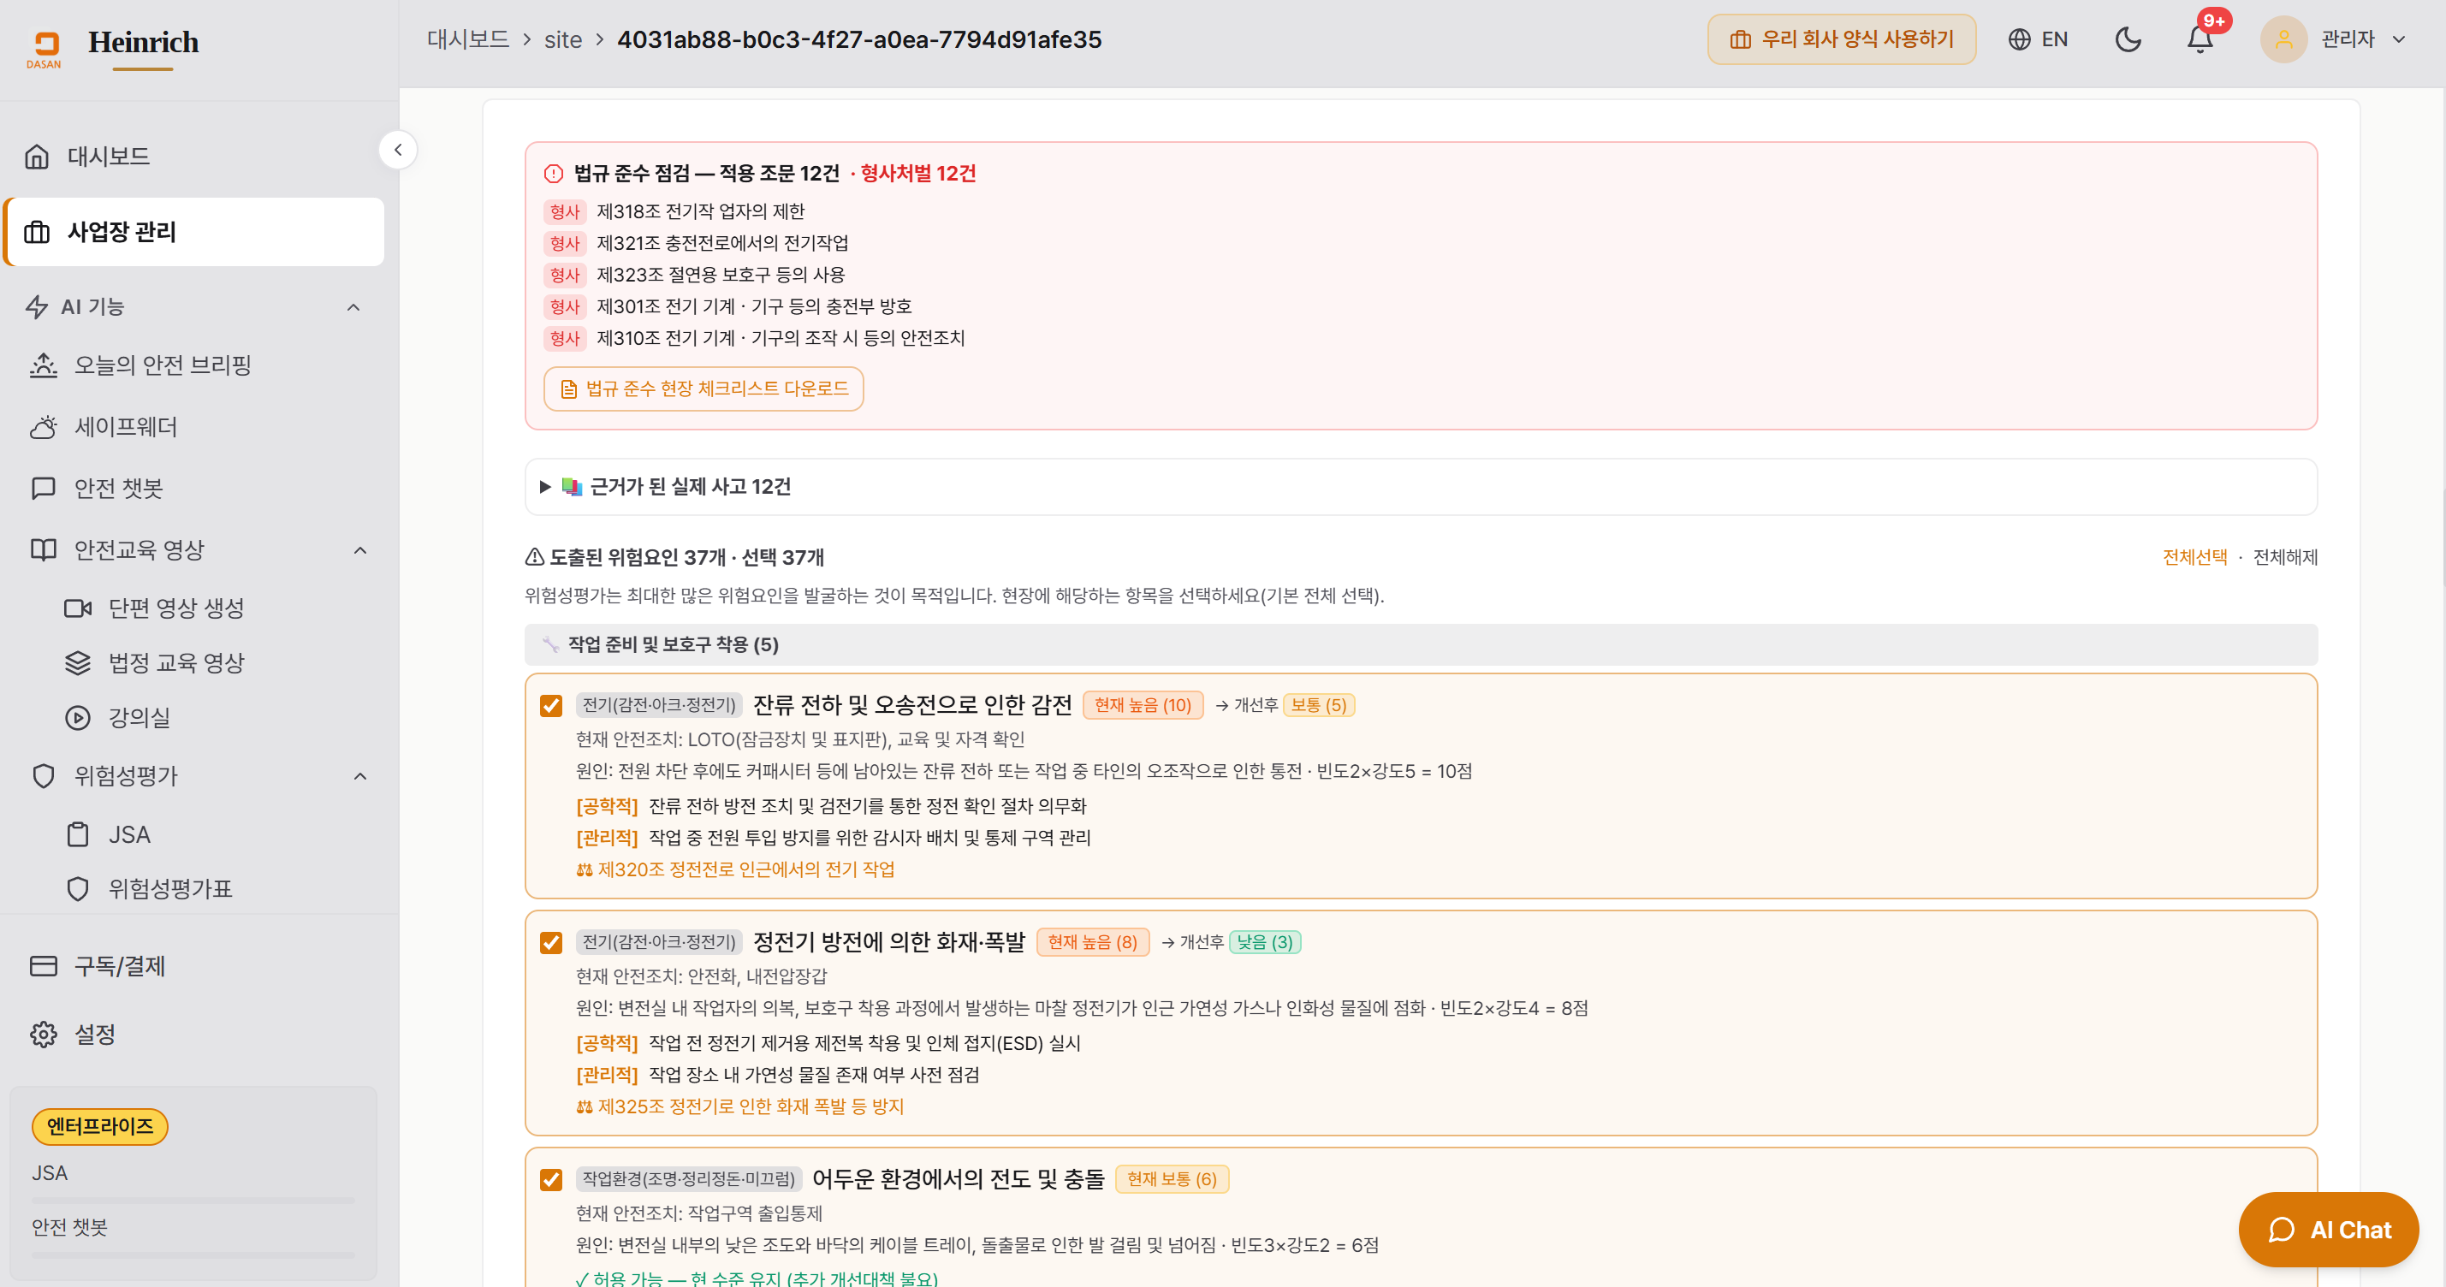This screenshot has height=1287, width=2446.
Task: Open 법정 교육 영상 layers icon
Action: (x=78, y=662)
